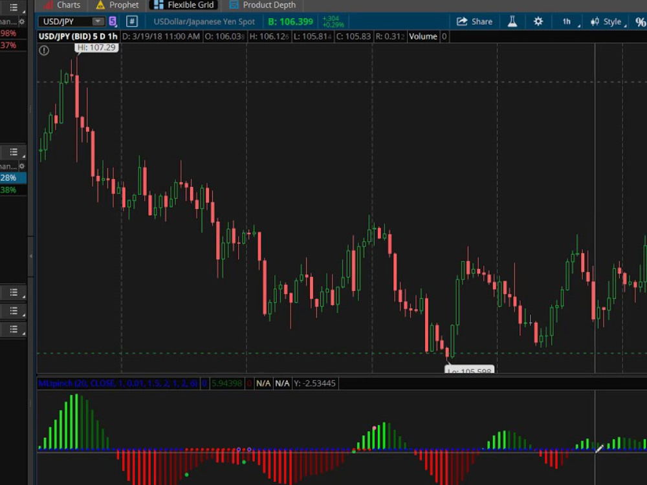This screenshot has width=647, height=485.
Task: Click the percent icon in toolbar
Action: 641,21
